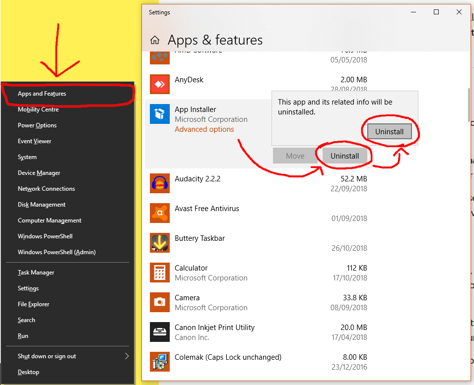This screenshot has width=474, height=385.
Task: Click the Apps & features page heading
Action: coord(215,40)
